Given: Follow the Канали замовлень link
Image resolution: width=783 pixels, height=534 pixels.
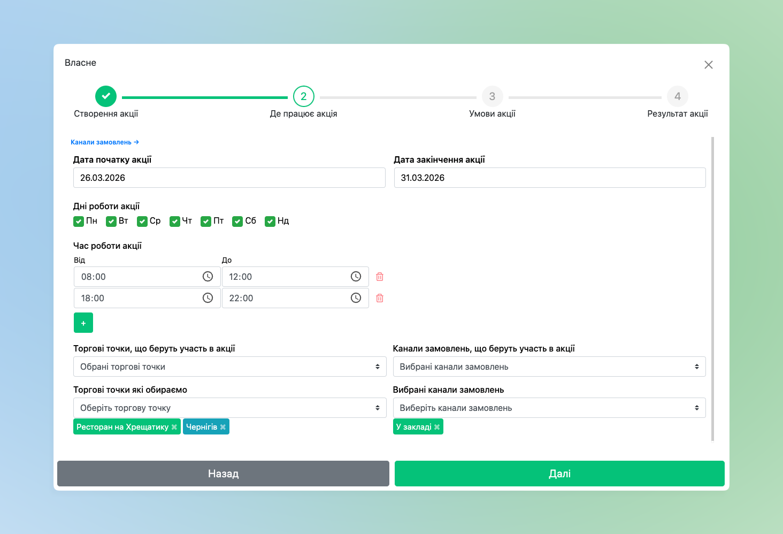Looking at the screenshot, I should [104, 142].
